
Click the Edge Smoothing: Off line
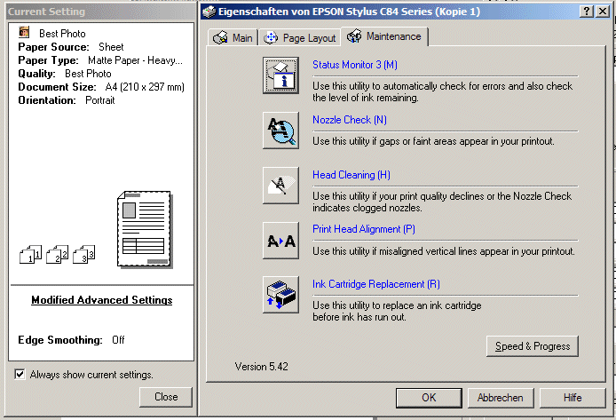pos(71,339)
